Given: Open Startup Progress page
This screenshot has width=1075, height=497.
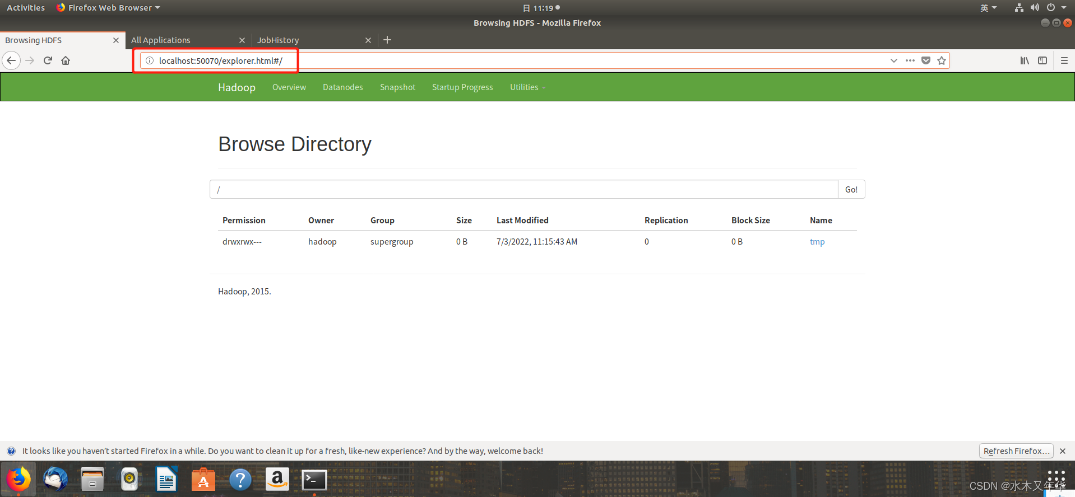Looking at the screenshot, I should click(462, 87).
